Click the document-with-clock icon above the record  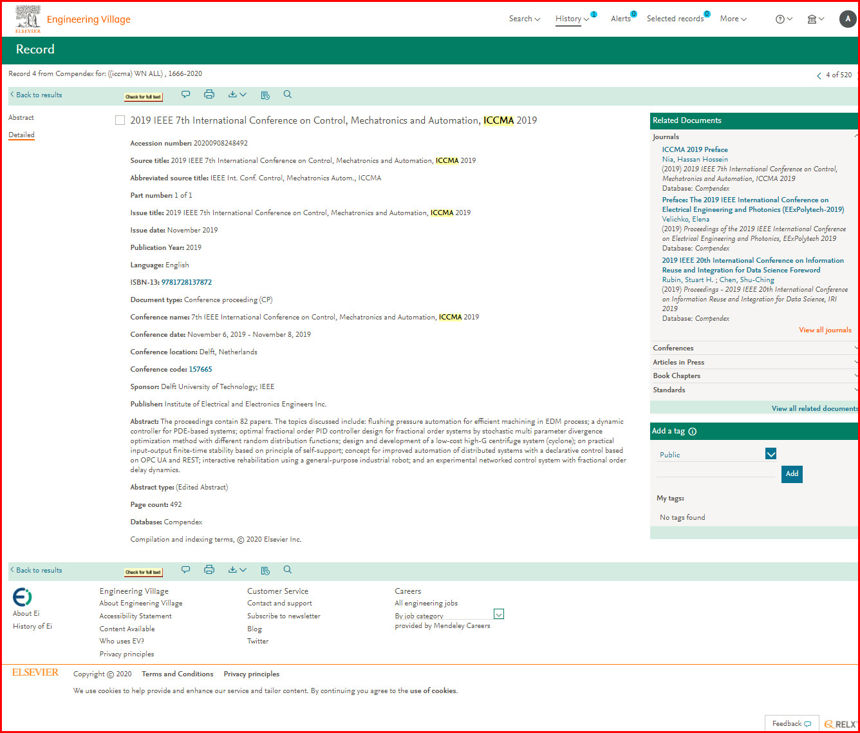tap(265, 95)
